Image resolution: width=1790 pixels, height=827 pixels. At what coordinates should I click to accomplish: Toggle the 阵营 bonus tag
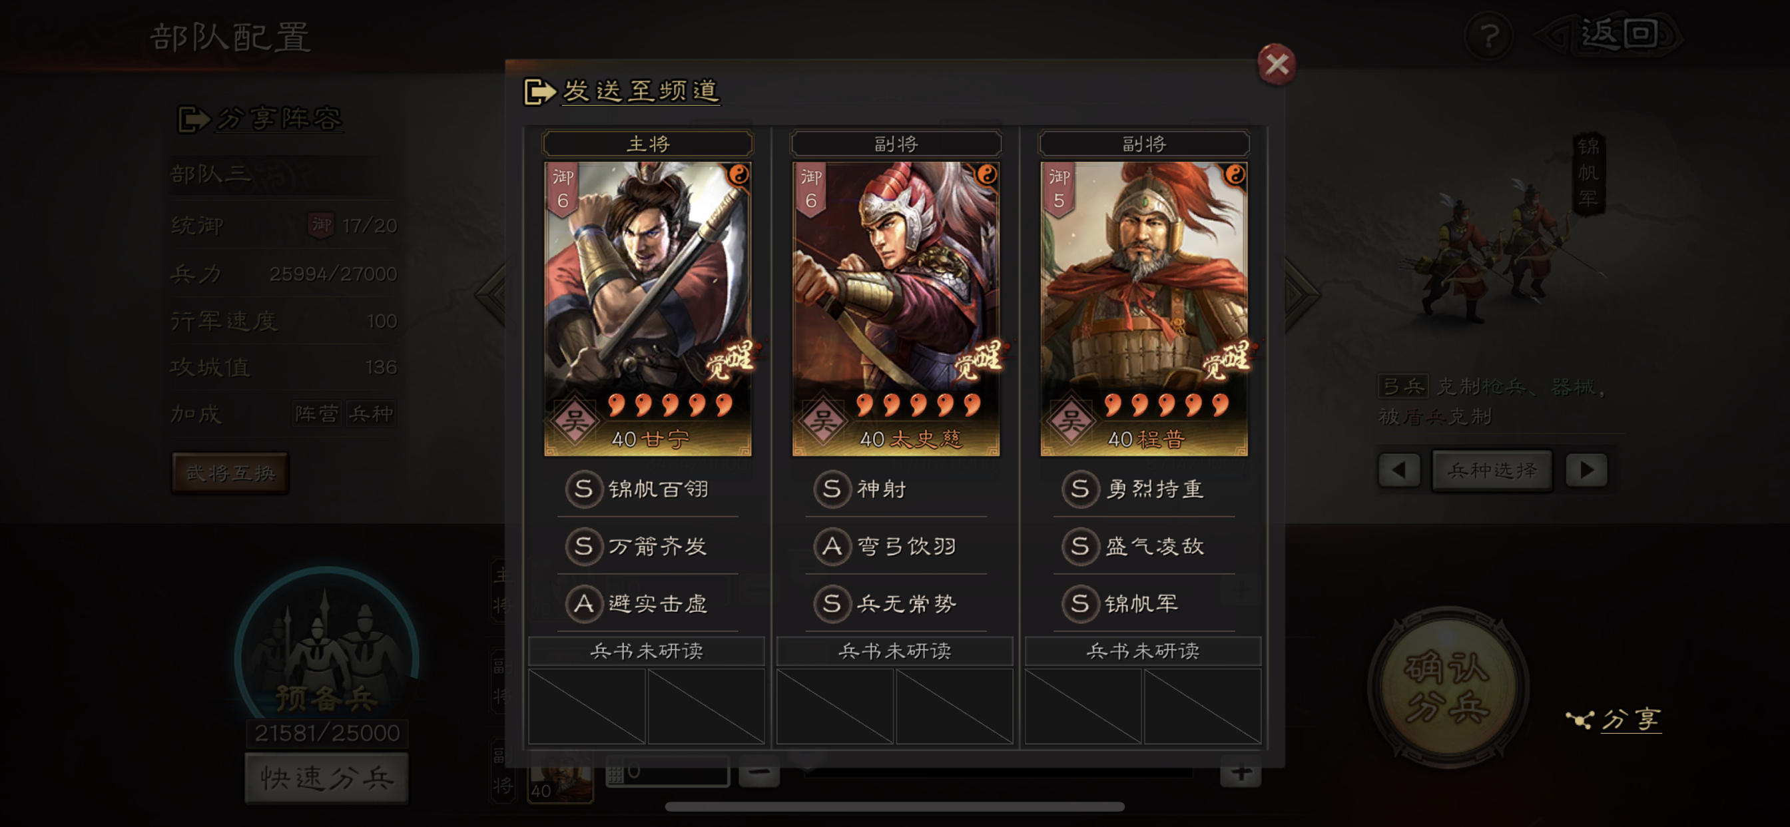click(317, 414)
